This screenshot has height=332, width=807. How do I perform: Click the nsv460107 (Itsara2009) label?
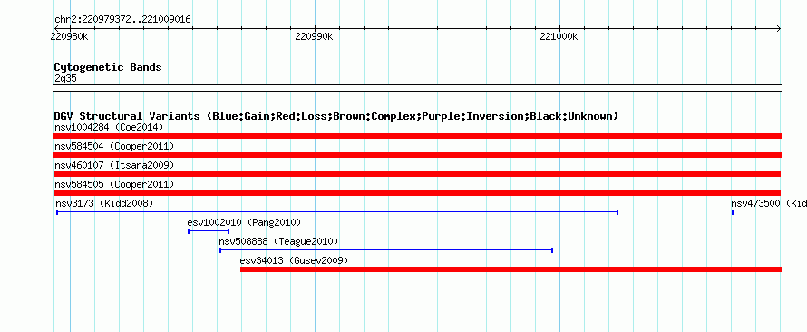[x=114, y=165]
